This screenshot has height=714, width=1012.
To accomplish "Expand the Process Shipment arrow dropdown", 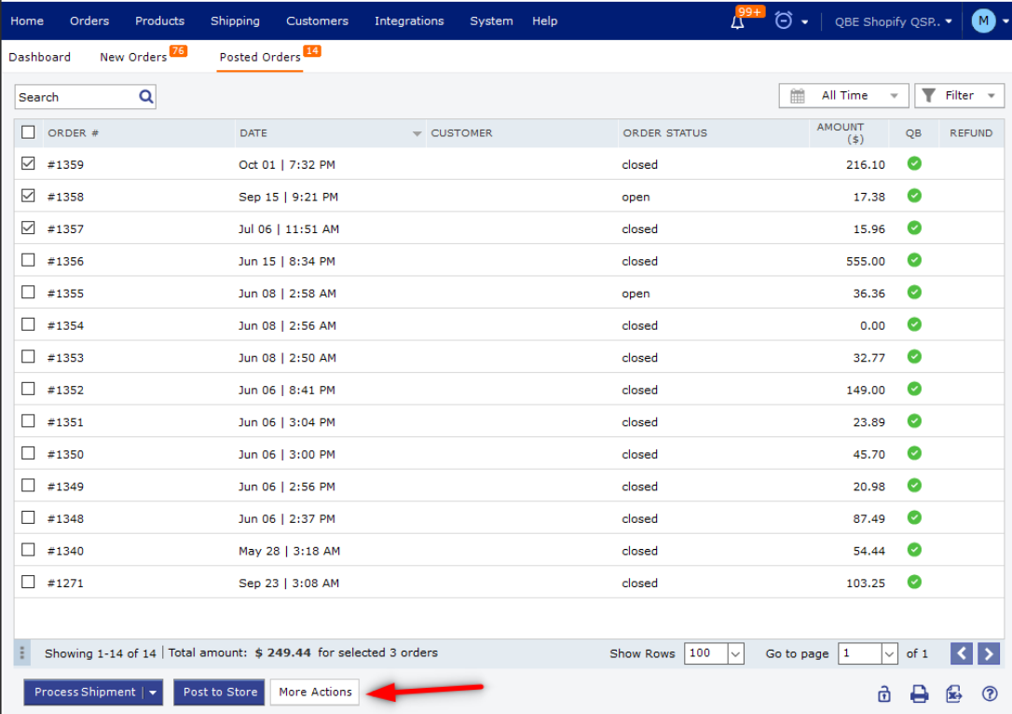I will [x=153, y=693].
